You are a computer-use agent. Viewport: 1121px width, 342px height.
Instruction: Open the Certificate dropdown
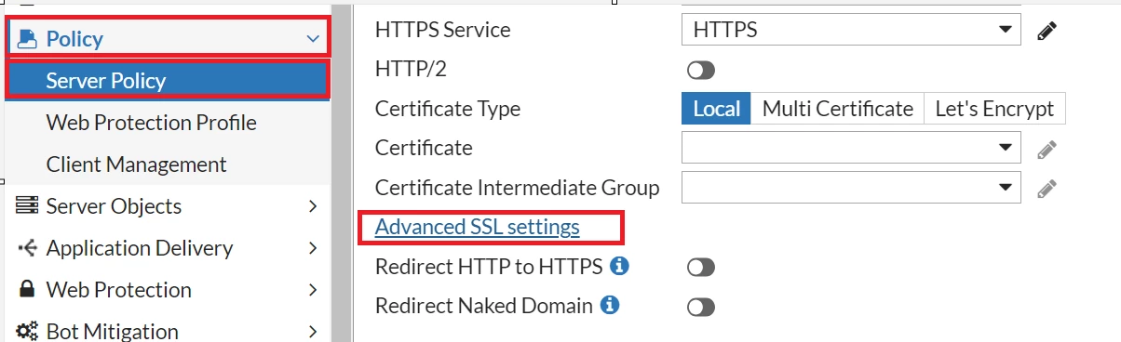[x=851, y=148]
